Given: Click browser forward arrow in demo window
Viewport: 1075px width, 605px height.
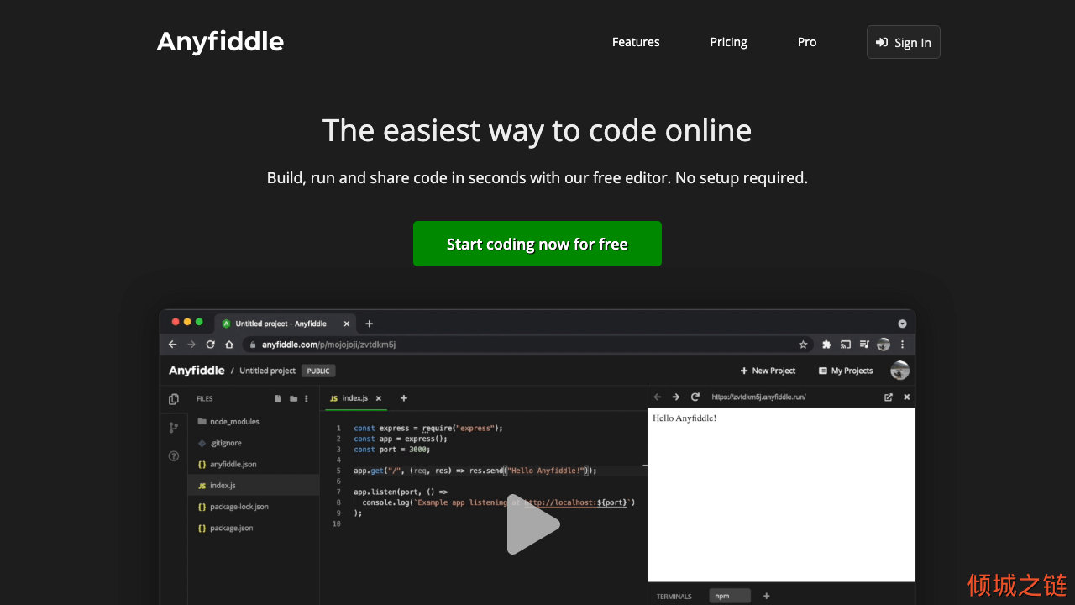Looking at the screenshot, I should coord(191,345).
